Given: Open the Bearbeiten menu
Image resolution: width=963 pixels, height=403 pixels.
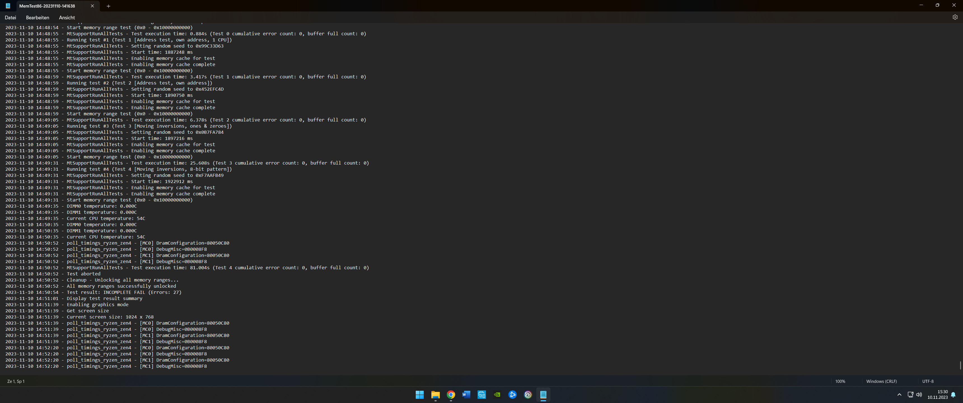Looking at the screenshot, I should pos(38,18).
